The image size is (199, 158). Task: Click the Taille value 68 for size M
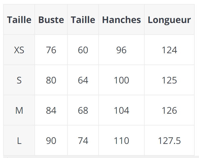pyautogui.click(x=83, y=111)
